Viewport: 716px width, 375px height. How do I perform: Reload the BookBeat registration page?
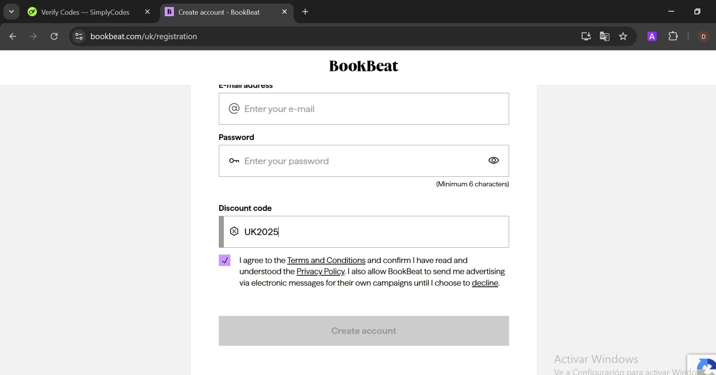tap(54, 36)
